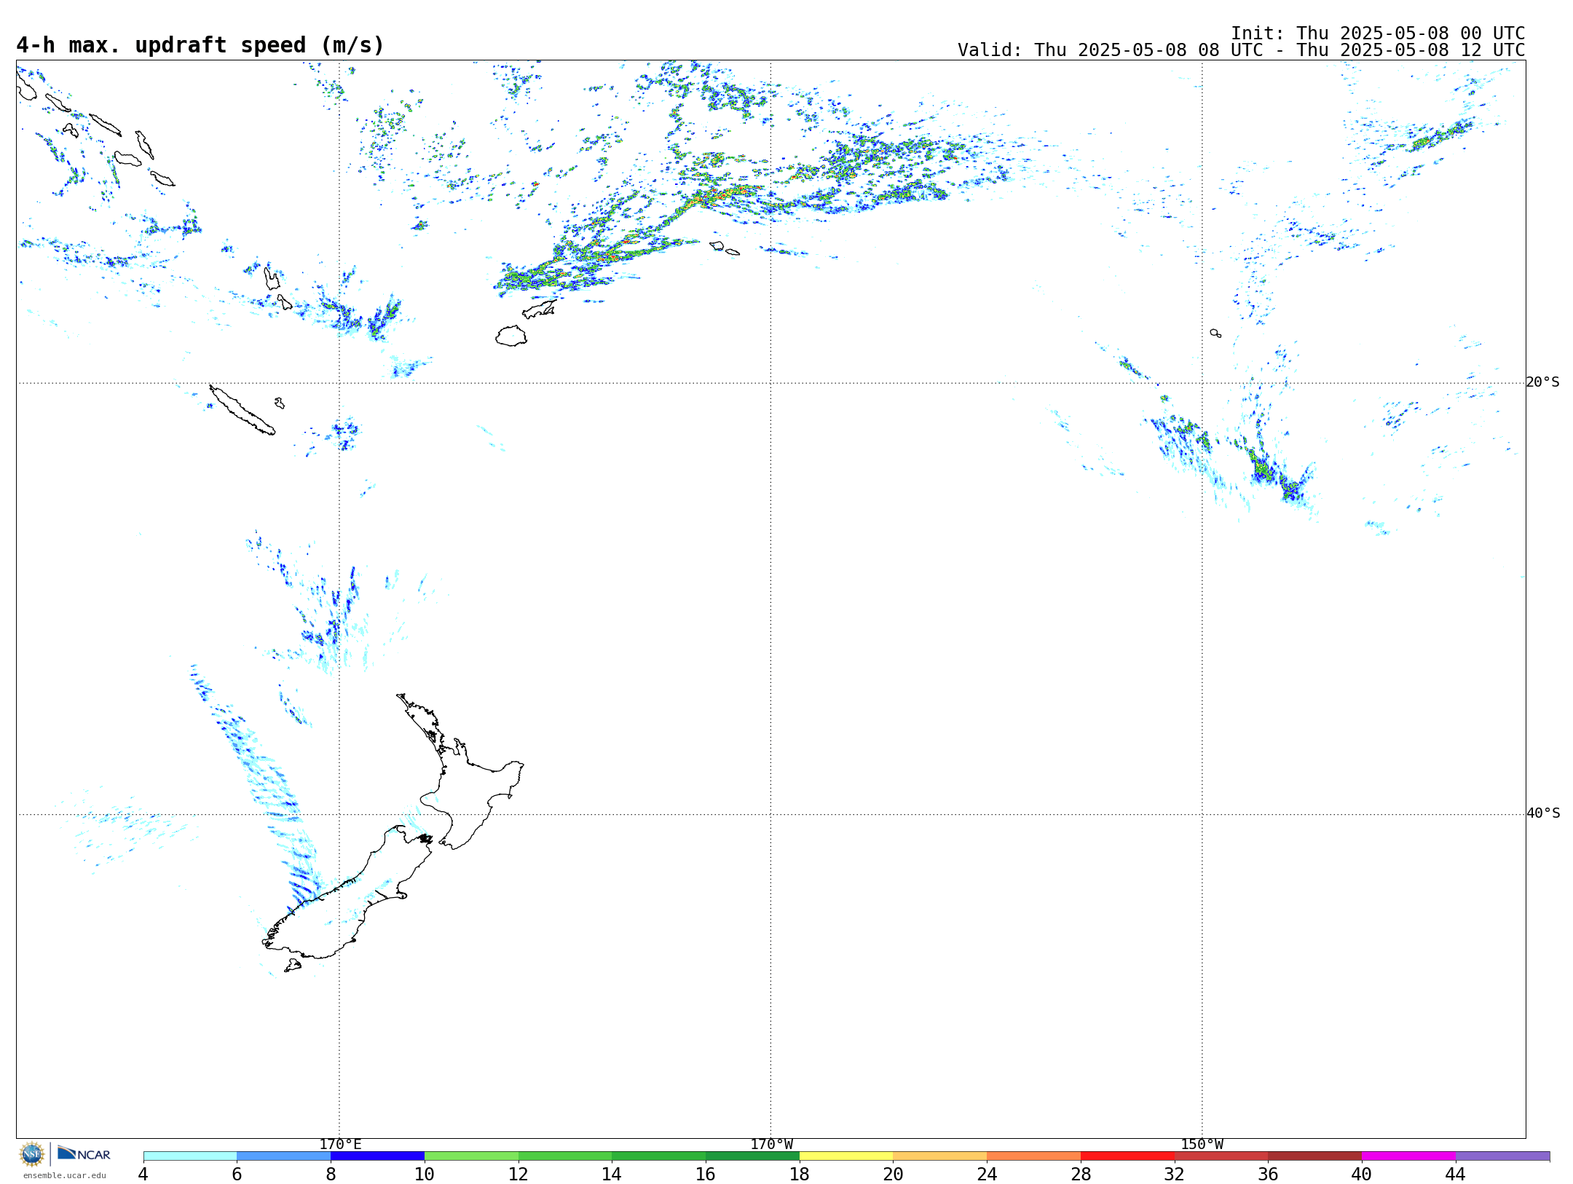Screen dimensions: 1573x1184
Task: Click the Init time label text
Action: (x=1377, y=33)
